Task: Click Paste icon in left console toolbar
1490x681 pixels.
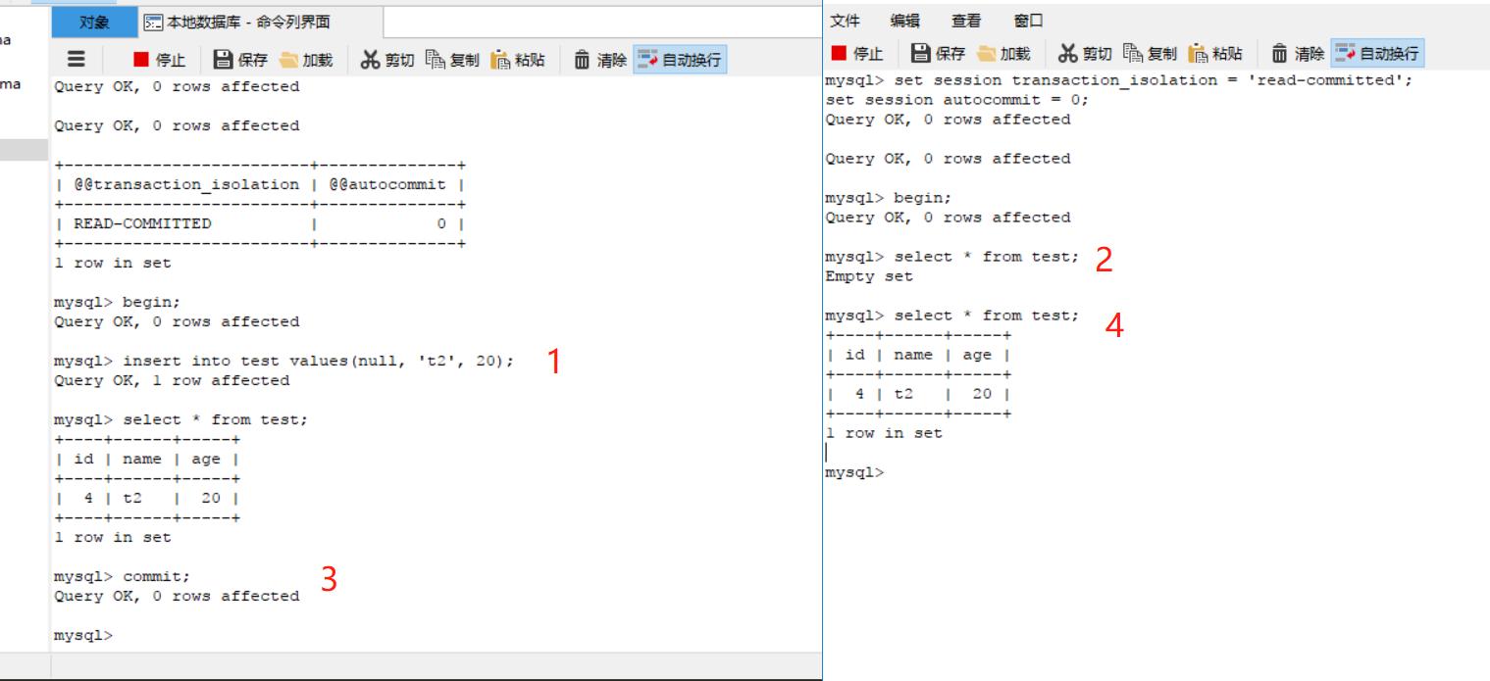Action: tap(500, 60)
